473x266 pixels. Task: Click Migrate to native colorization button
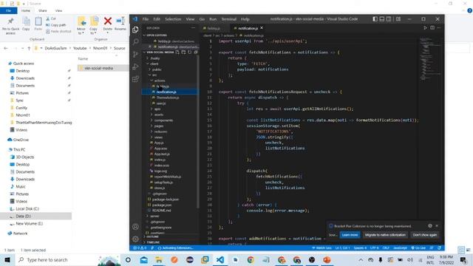(x=385, y=235)
